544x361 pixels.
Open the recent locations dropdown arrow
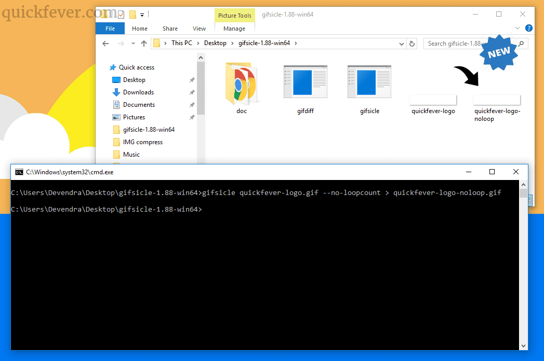point(133,43)
